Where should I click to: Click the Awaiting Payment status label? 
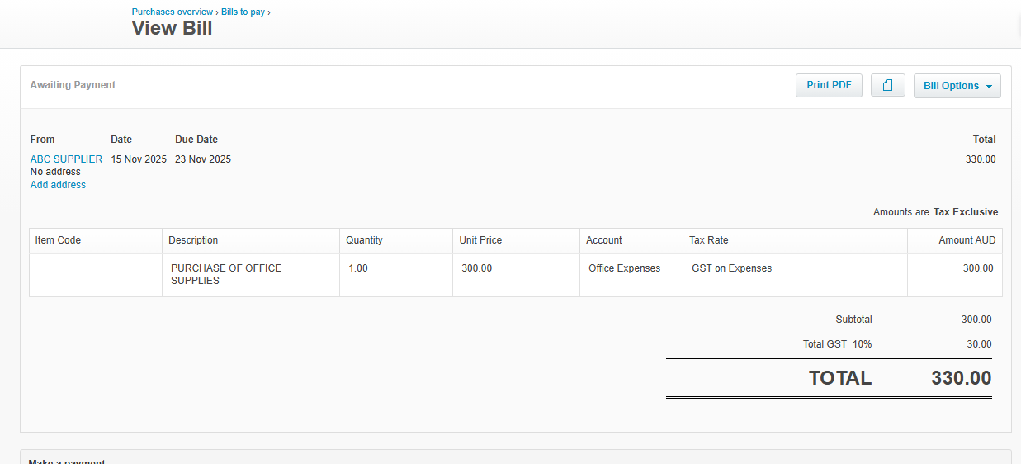(73, 85)
